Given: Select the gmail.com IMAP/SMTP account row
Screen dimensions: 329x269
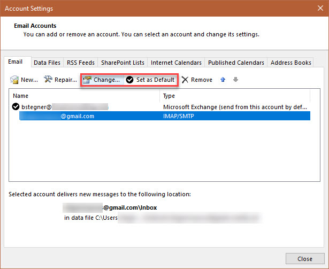Looking at the screenshot, I should point(160,116).
